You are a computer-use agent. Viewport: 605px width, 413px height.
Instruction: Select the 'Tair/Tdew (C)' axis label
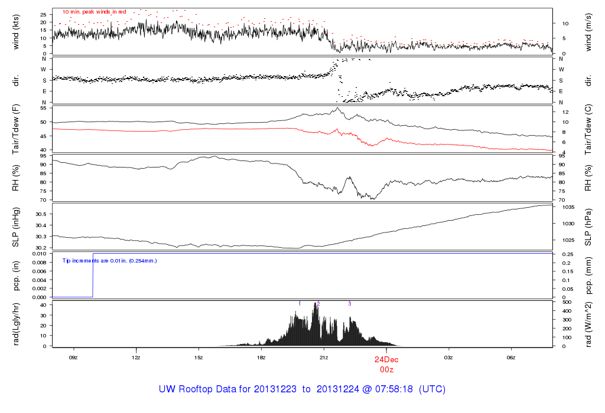click(x=589, y=129)
